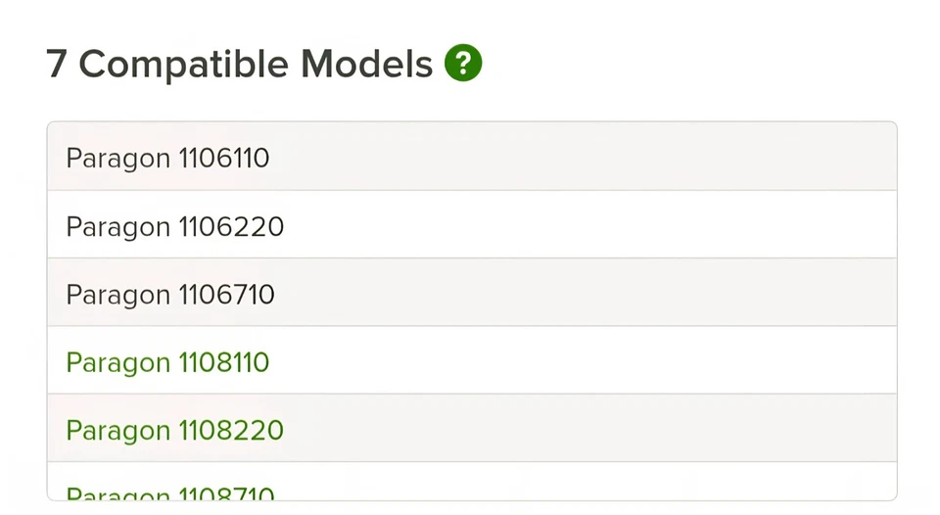
Task: Click the word "Paragon" in the 1106220 row
Action: pyautogui.click(x=117, y=228)
